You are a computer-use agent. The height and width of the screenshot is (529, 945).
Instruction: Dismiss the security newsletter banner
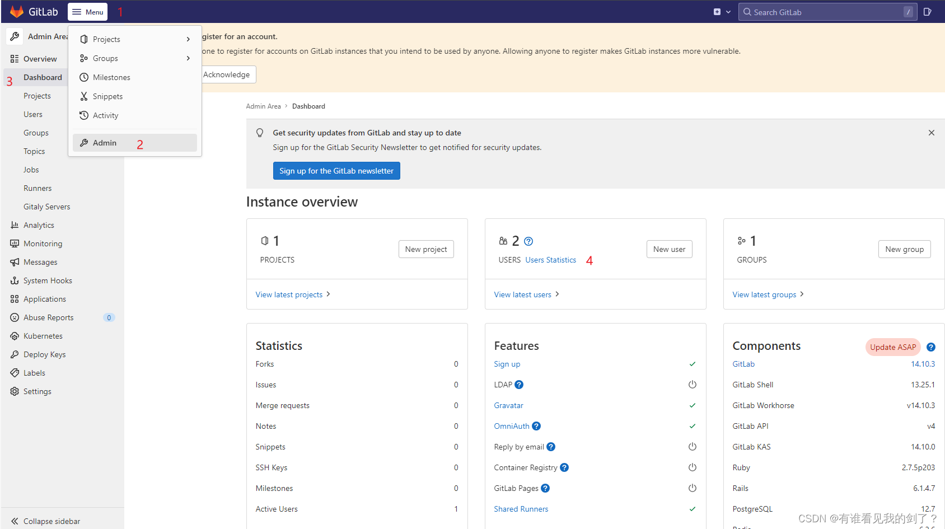point(932,133)
